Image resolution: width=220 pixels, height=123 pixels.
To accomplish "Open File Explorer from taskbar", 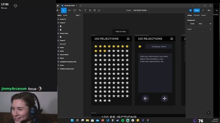I will [87, 120].
